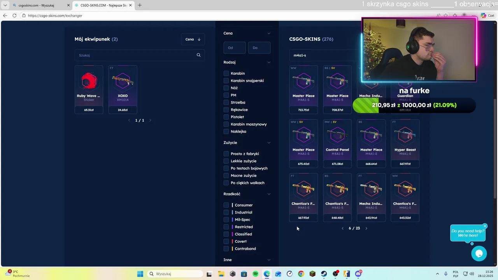Check the Covert rarity filter
The width and height of the screenshot is (498, 280).
226,241
